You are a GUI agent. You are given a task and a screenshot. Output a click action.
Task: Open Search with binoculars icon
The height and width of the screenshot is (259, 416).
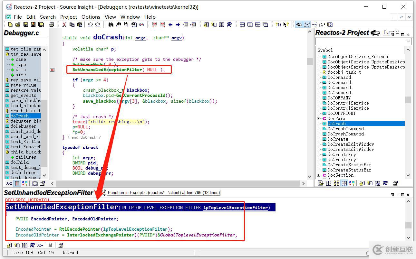(111, 24)
